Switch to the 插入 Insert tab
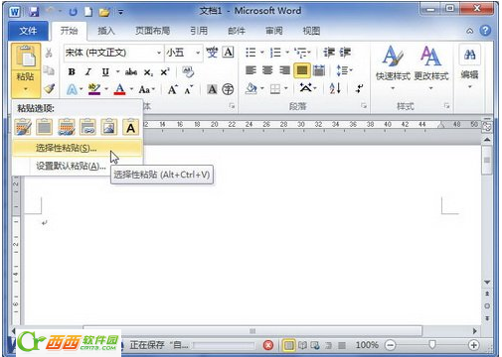This screenshot has width=502, height=357. point(106,31)
